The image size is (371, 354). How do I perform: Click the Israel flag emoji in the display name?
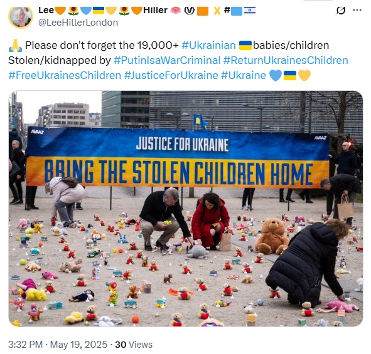pyautogui.click(x=250, y=11)
